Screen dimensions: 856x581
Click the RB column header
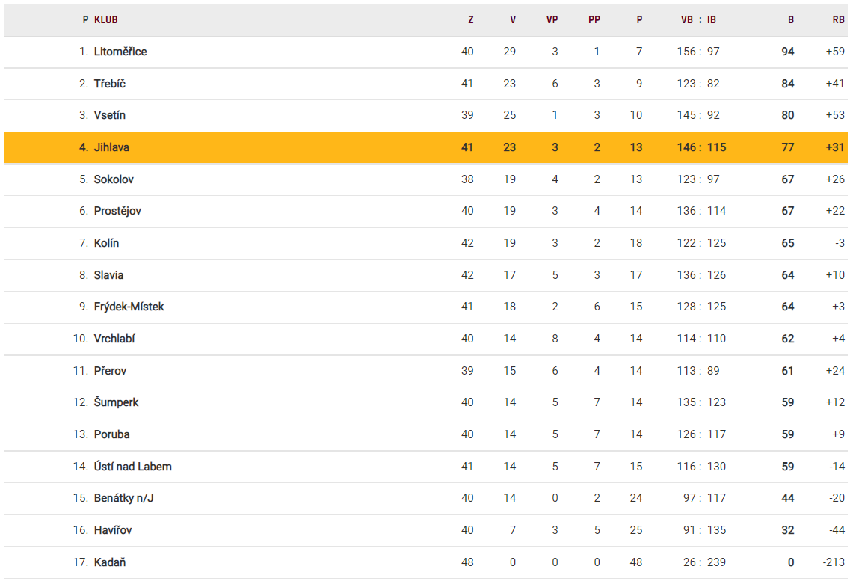[838, 20]
